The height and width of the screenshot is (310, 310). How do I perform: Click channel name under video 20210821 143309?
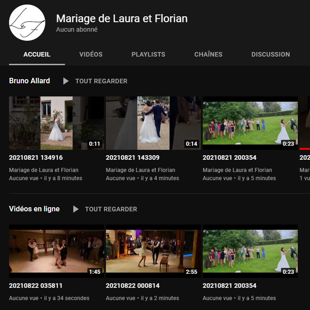(140, 170)
